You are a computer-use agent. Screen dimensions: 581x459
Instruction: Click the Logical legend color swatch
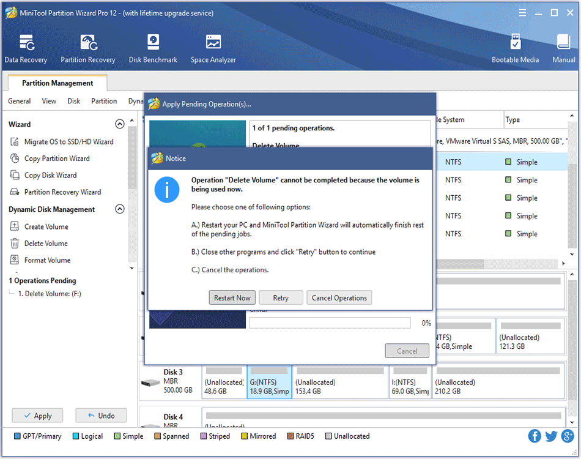[x=76, y=436]
